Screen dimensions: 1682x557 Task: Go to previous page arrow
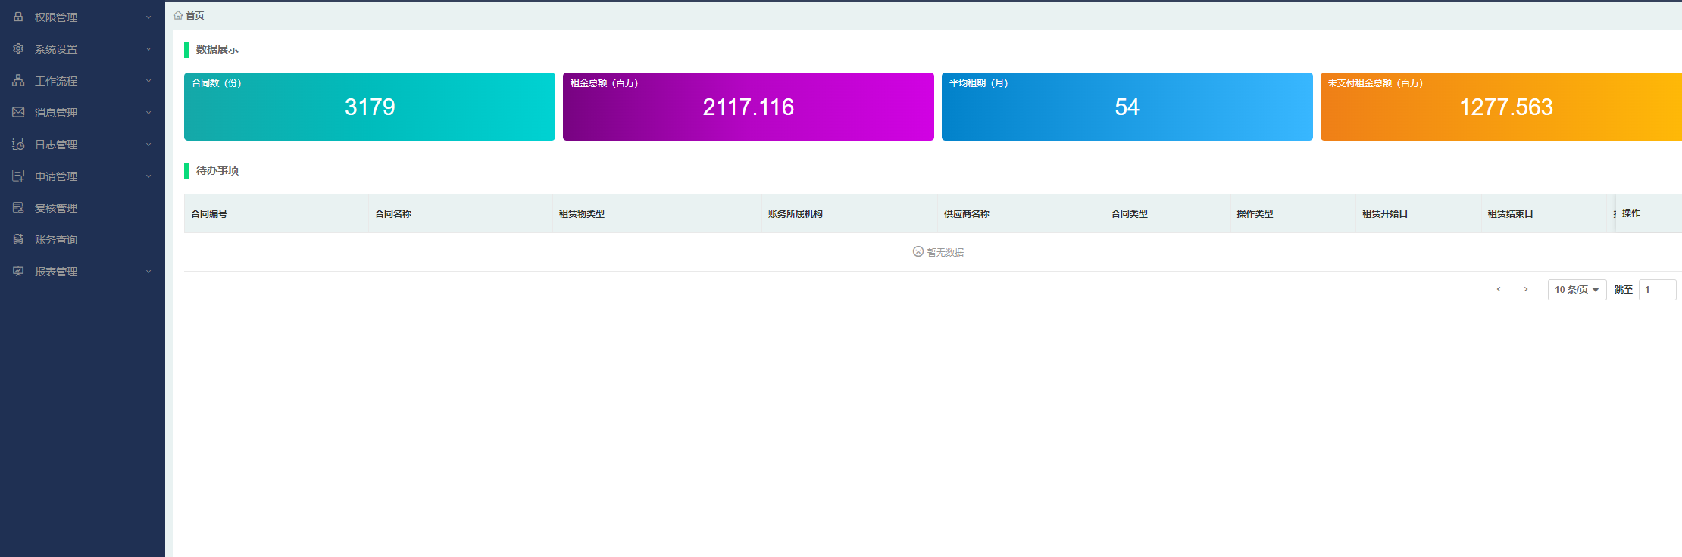coord(1499,289)
